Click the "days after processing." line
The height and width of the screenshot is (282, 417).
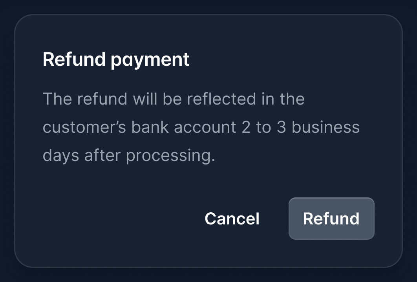click(x=129, y=156)
